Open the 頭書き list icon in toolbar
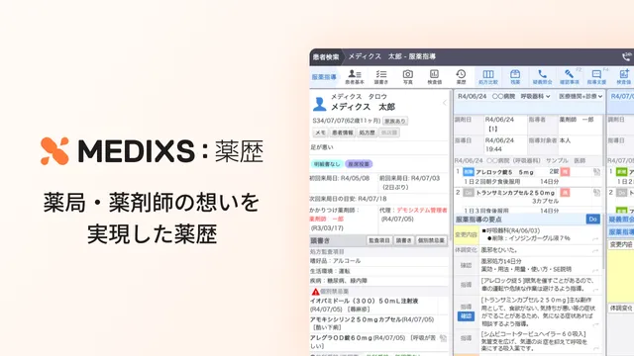This screenshot has width=634, height=356. [380, 77]
